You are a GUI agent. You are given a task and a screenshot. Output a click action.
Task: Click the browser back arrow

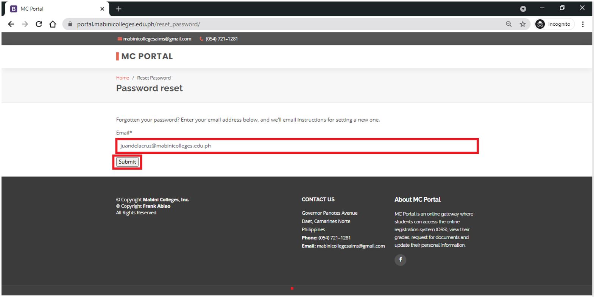[11, 24]
